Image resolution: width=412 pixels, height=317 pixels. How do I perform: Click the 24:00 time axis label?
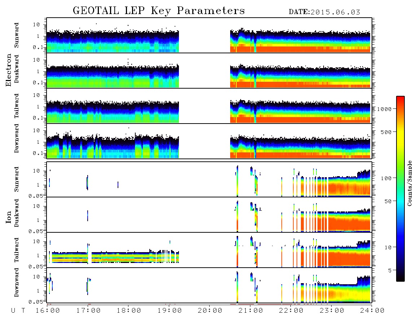372,311
